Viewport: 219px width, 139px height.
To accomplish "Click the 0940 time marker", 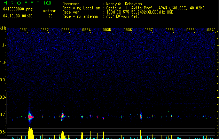I will [211, 30].
